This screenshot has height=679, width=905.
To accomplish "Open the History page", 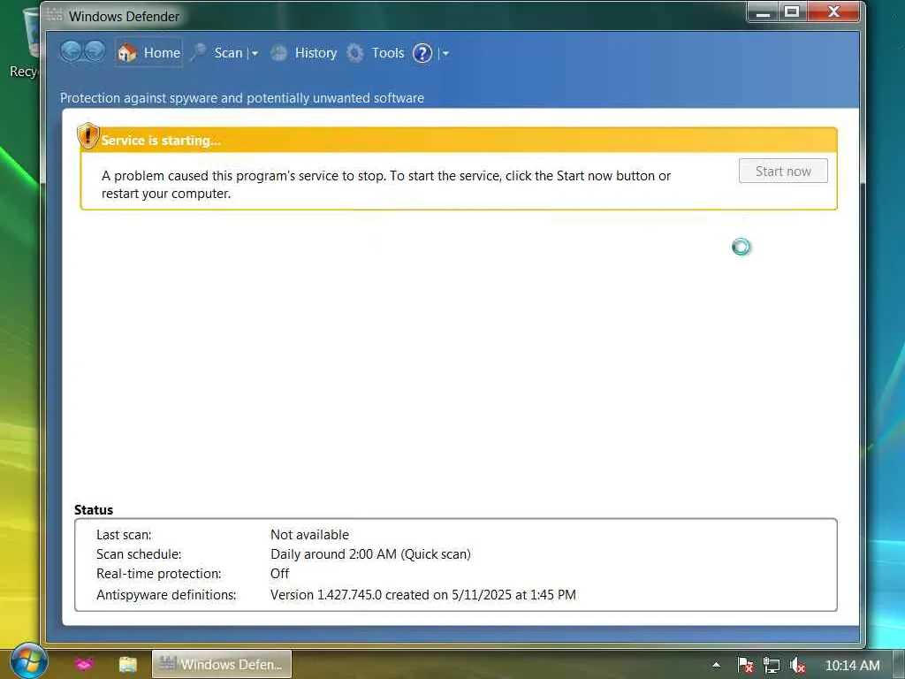I will (316, 52).
